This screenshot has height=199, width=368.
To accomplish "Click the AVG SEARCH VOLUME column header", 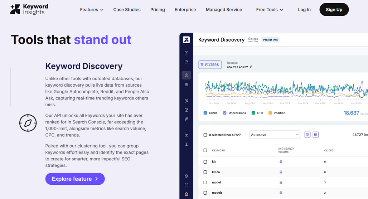I will click(x=286, y=150).
